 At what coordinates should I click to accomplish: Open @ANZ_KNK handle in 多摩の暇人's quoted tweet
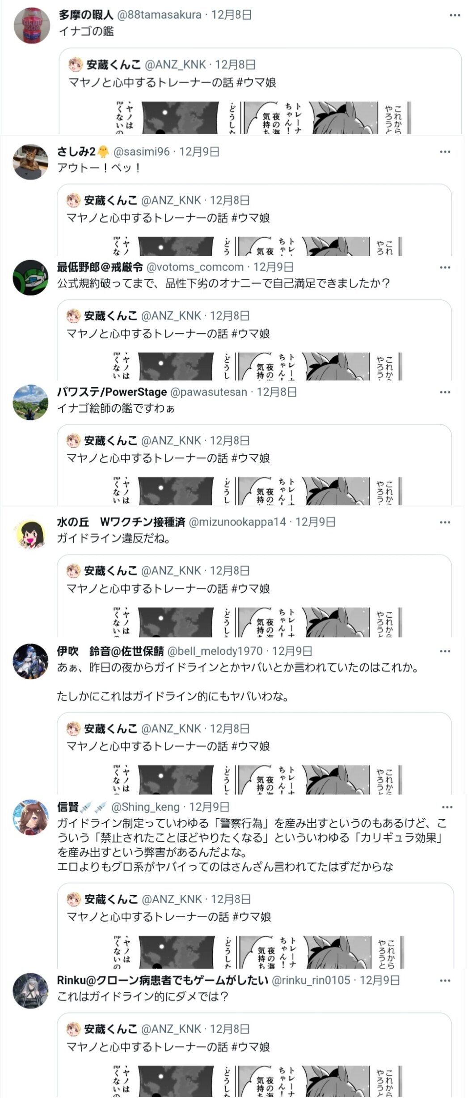175,65
